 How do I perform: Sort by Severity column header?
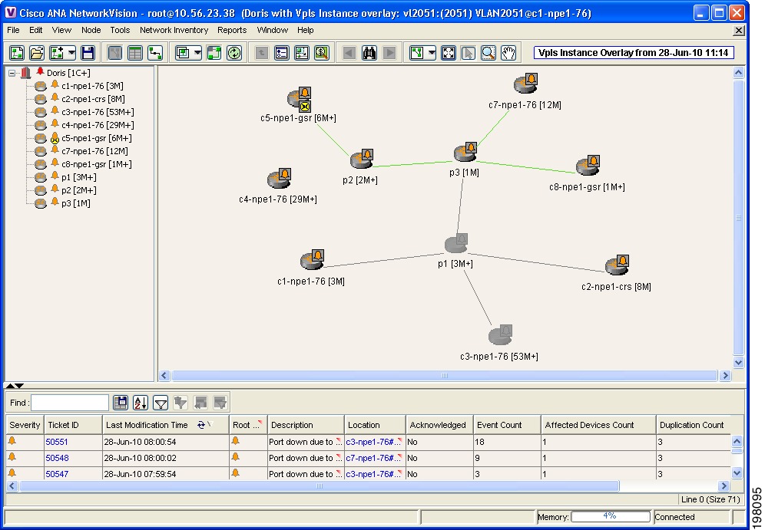pyautogui.click(x=25, y=425)
